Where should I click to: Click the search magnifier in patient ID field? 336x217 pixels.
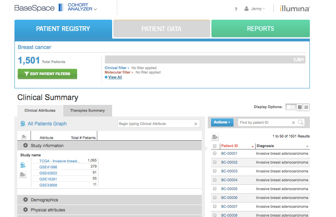pos(301,123)
